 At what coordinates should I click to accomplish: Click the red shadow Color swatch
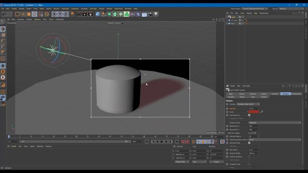[254, 112]
